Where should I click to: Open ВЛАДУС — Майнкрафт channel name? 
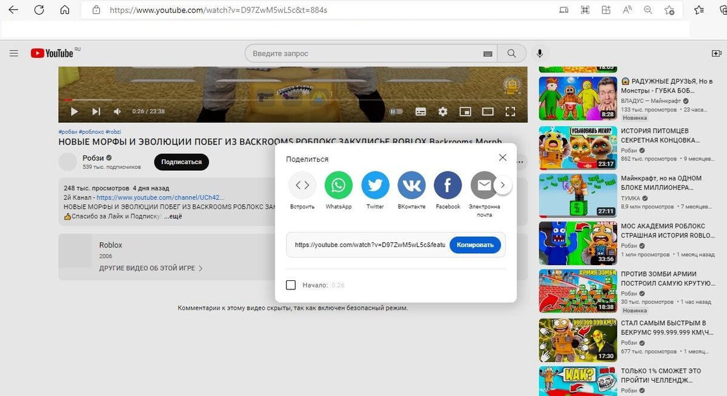(x=651, y=101)
